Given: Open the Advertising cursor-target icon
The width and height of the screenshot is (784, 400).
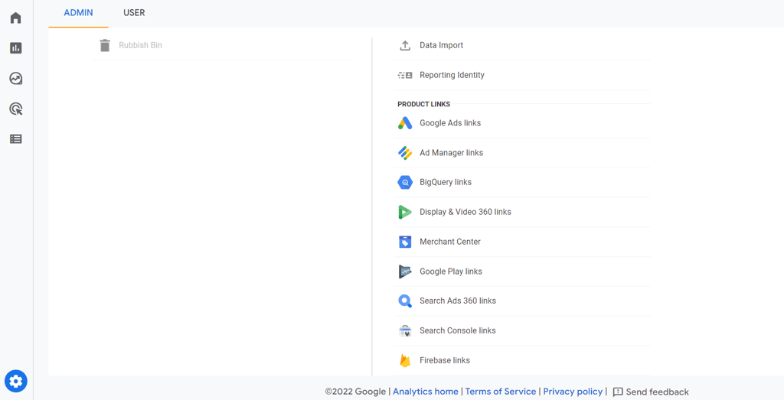Looking at the screenshot, I should click(16, 109).
